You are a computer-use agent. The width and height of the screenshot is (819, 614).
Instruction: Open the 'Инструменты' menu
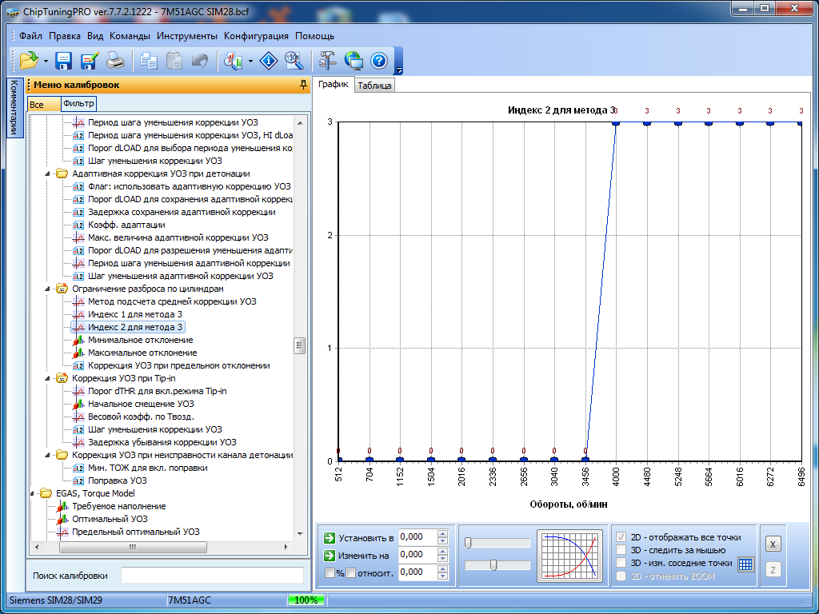(x=186, y=36)
